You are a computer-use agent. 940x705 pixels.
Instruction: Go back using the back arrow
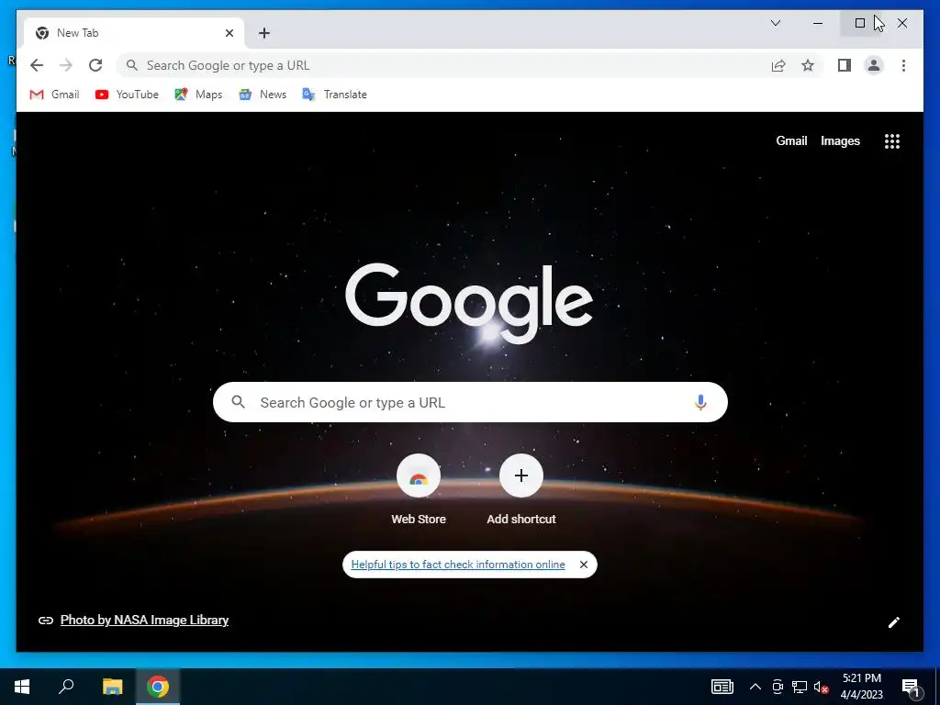[37, 65]
